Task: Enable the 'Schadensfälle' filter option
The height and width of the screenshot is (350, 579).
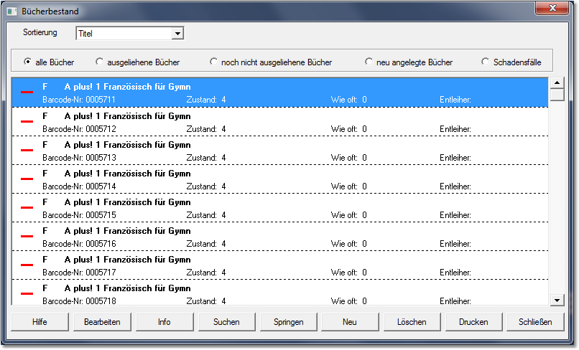Action: 486,62
